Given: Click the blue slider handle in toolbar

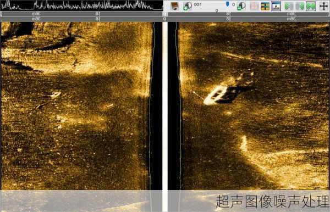Looking at the screenshot, I should click(x=227, y=4).
